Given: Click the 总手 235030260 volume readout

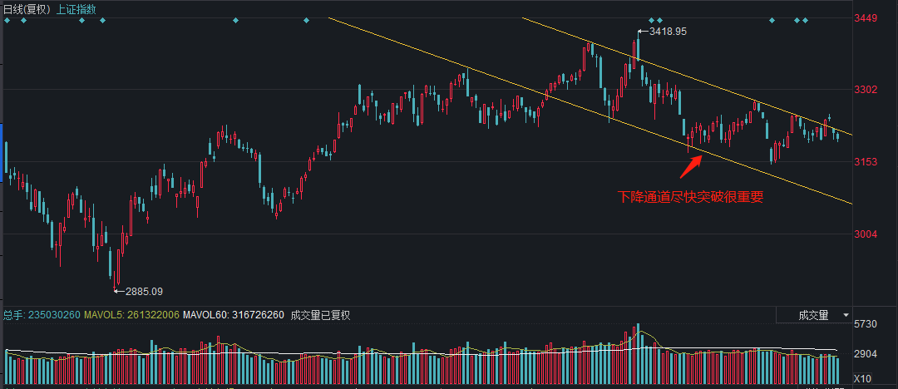Looking at the screenshot, I should point(42,315).
